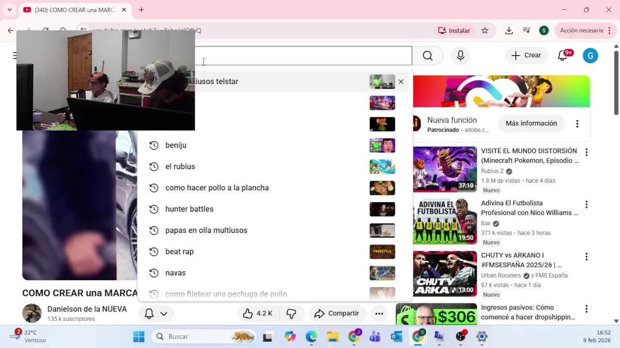Image resolution: width=620 pixels, height=348 pixels.
Task: Click history icon beside 'hunter battles'
Action: click(154, 209)
